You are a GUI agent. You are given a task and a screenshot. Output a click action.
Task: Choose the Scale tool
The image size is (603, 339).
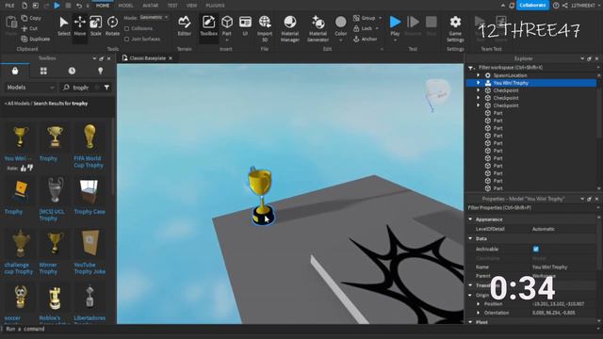[96, 25]
